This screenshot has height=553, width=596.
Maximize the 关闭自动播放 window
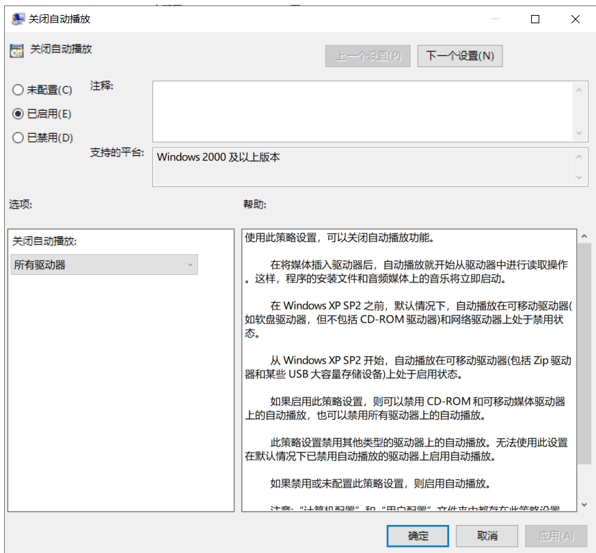[535, 19]
